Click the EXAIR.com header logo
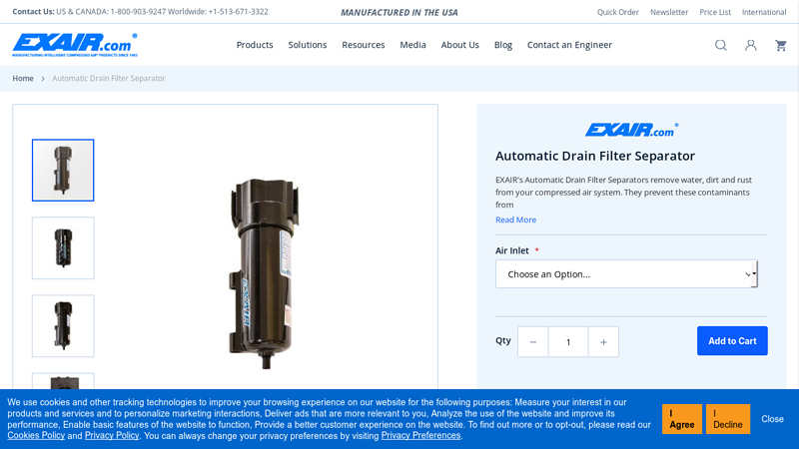Viewport: 799px width, 449px height. 75,45
